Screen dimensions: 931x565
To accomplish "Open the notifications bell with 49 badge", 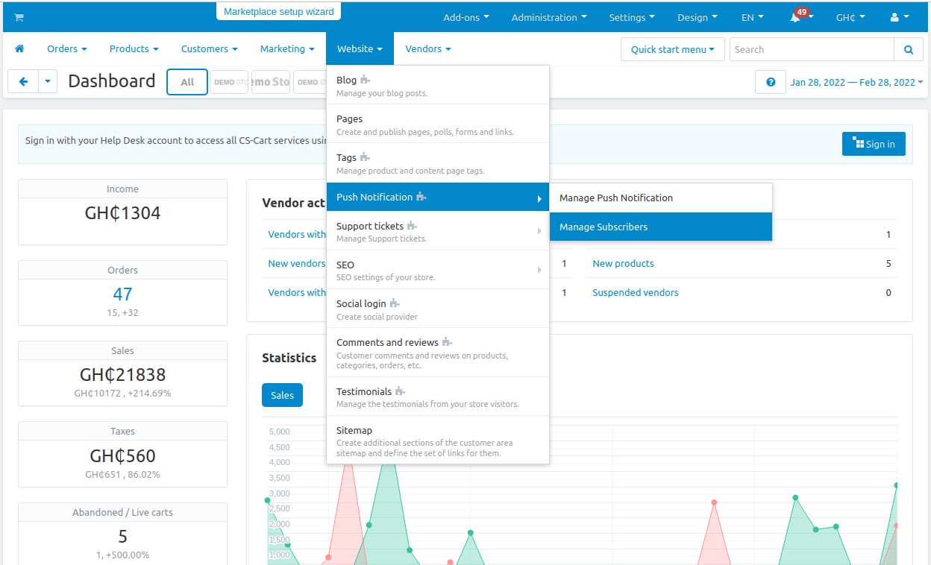I will point(797,17).
